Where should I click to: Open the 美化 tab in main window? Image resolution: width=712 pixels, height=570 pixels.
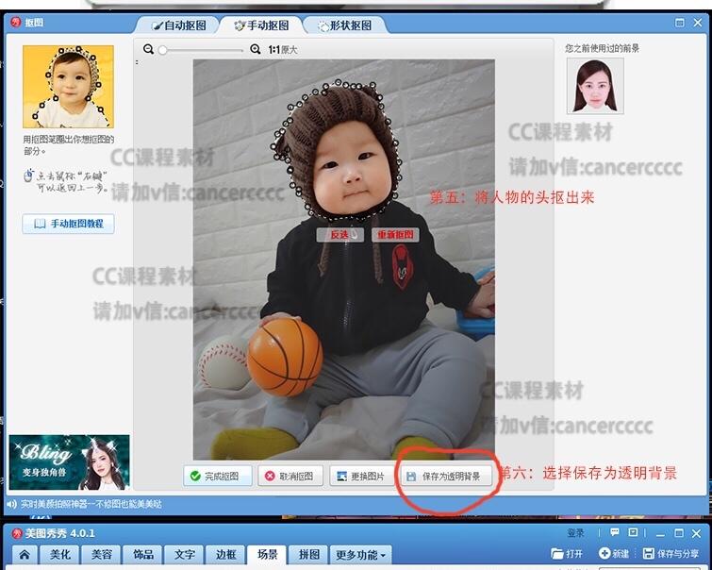tap(59, 555)
